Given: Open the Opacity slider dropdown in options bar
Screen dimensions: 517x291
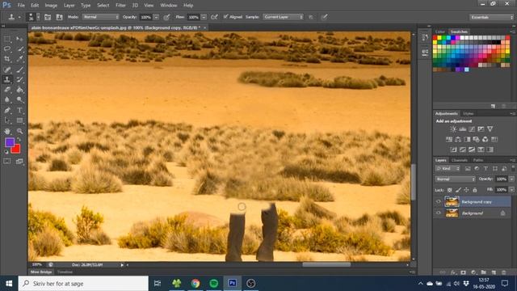Looking at the screenshot, I should click(x=156, y=17).
